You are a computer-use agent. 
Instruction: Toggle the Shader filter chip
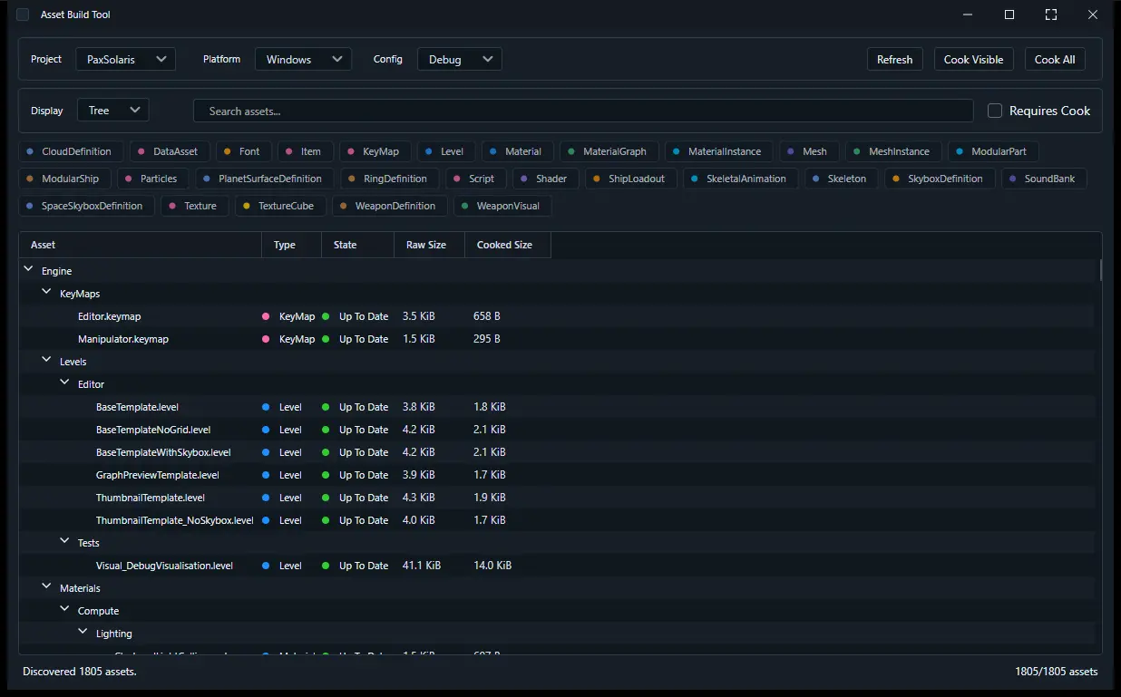(x=545, y=179)
